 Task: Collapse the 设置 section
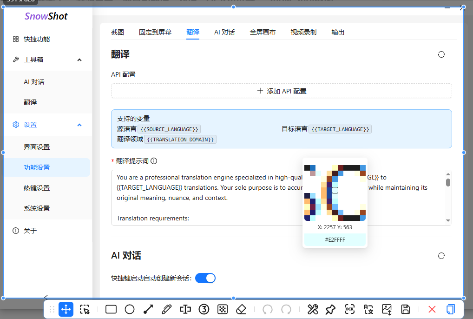[x=79, y=125]
